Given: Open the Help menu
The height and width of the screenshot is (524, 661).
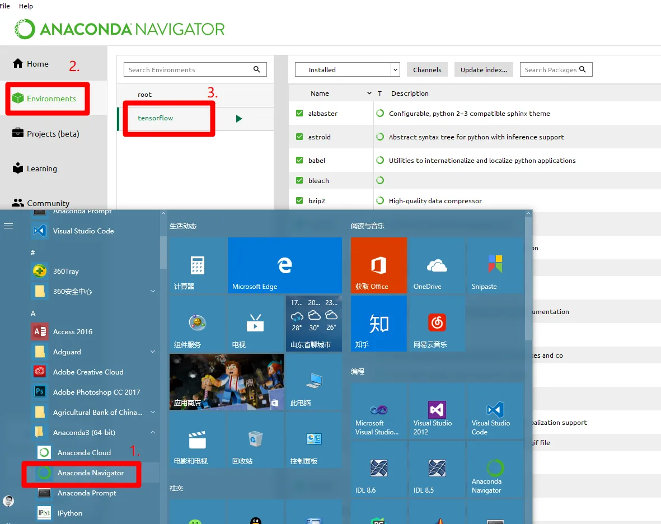Looking at the screenshot, I should tap(26, 6).
